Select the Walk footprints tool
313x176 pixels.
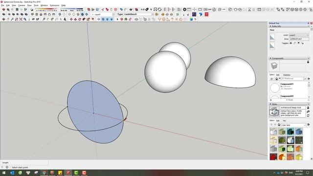[x=38, y=19]
